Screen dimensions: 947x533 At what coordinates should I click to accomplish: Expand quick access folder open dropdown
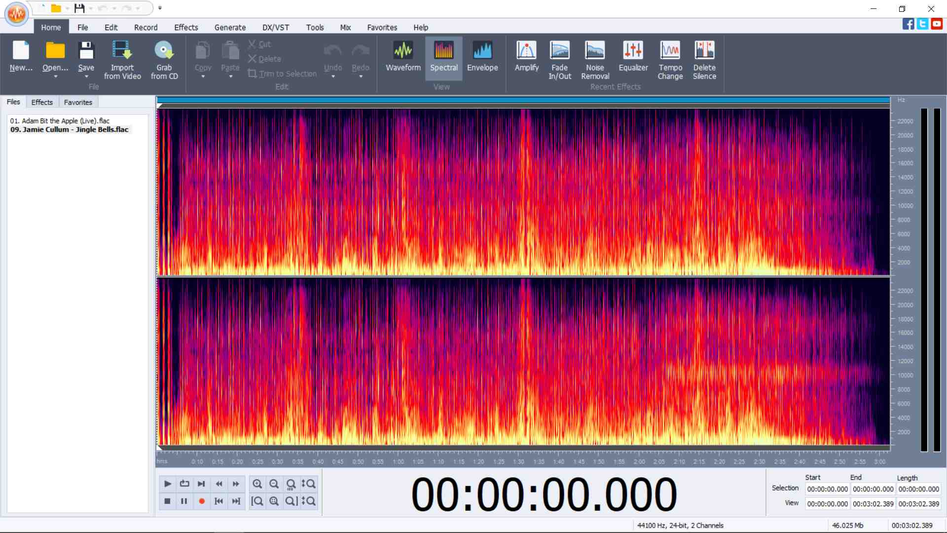[x=67, y=8]
